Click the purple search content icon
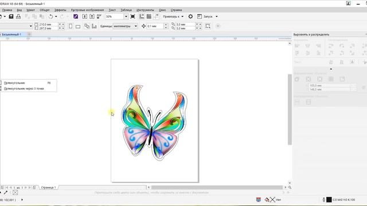The height and width of the screenshot is (206, 367). [76, 17]
